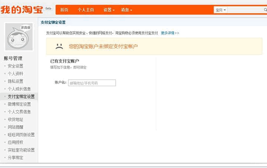Open 收货地址 in sidebar
267x168 pixels.
(x=15, y=120)
